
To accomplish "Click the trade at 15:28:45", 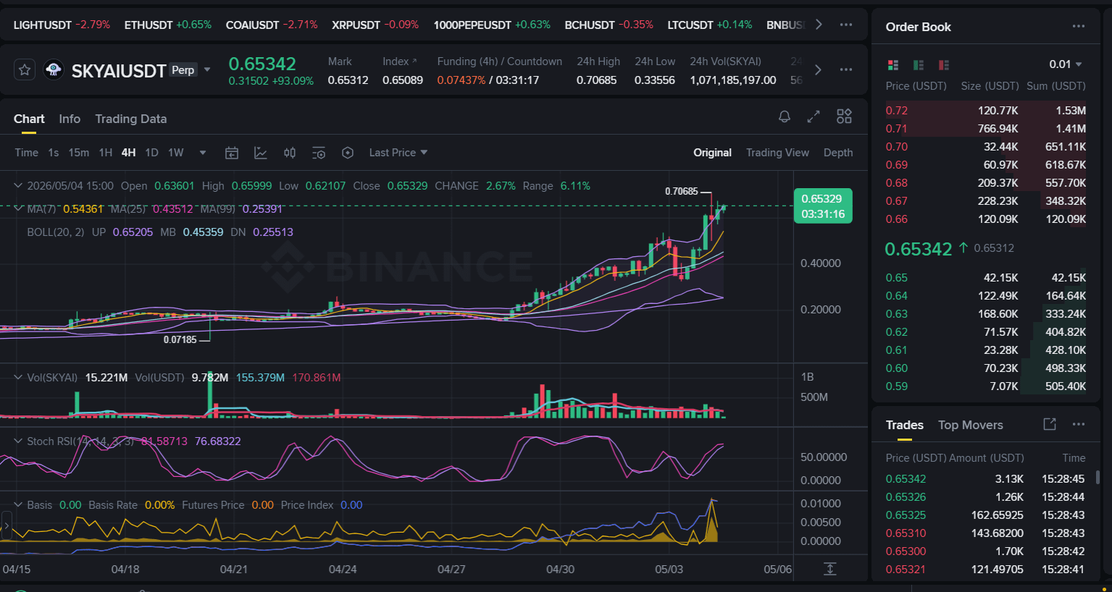I will (x=985, y=479).
